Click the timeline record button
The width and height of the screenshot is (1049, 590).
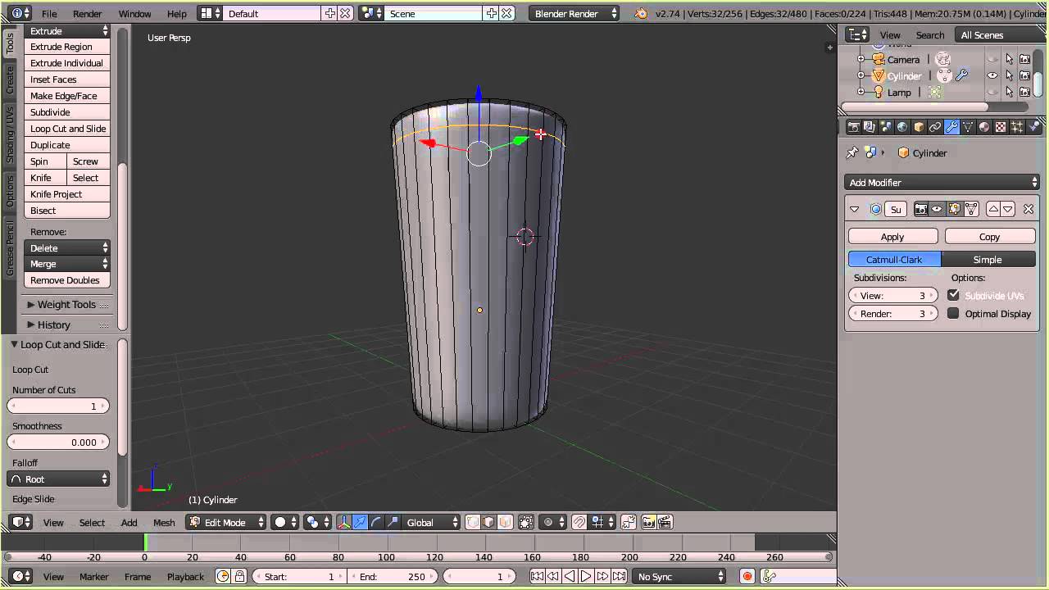(747, 577)
